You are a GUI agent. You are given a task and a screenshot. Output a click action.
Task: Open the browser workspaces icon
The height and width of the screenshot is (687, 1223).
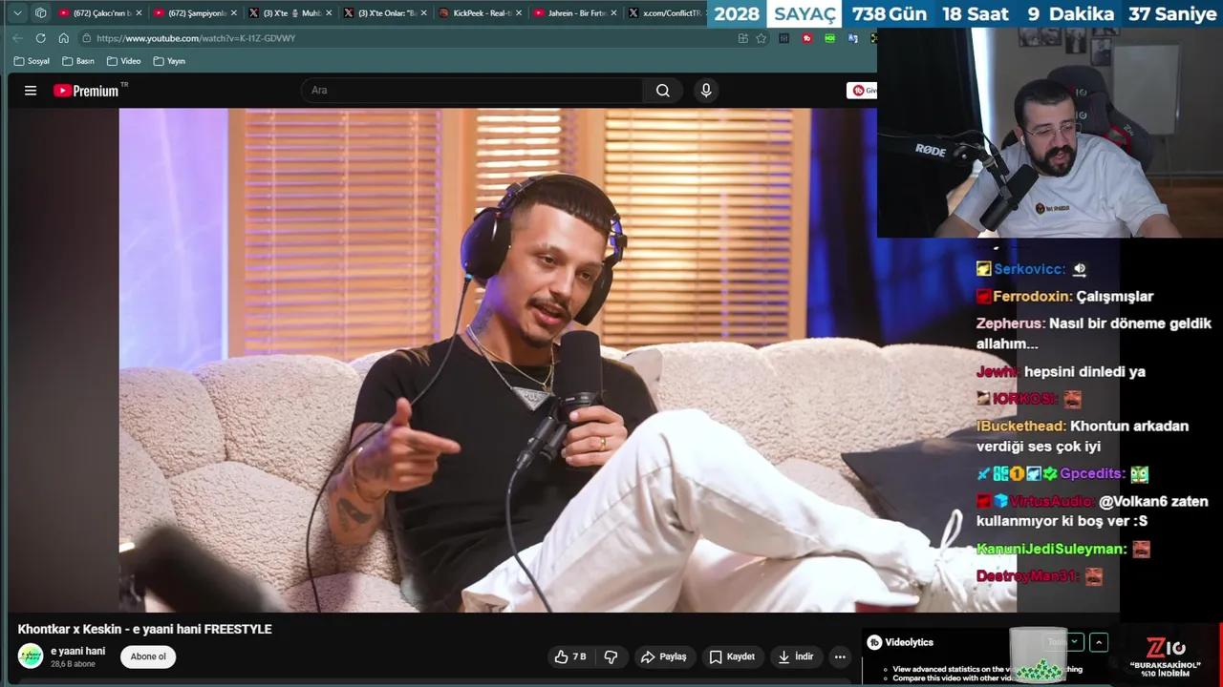pyautogui.click(x=40, y=13)
